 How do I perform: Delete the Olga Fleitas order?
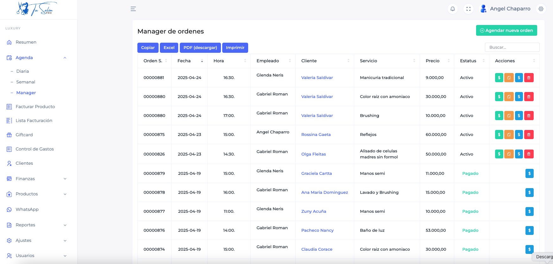click(529, 154)
